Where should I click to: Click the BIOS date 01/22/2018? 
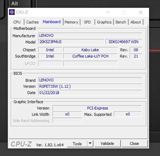pyautogui.click(x=90, y=93)
